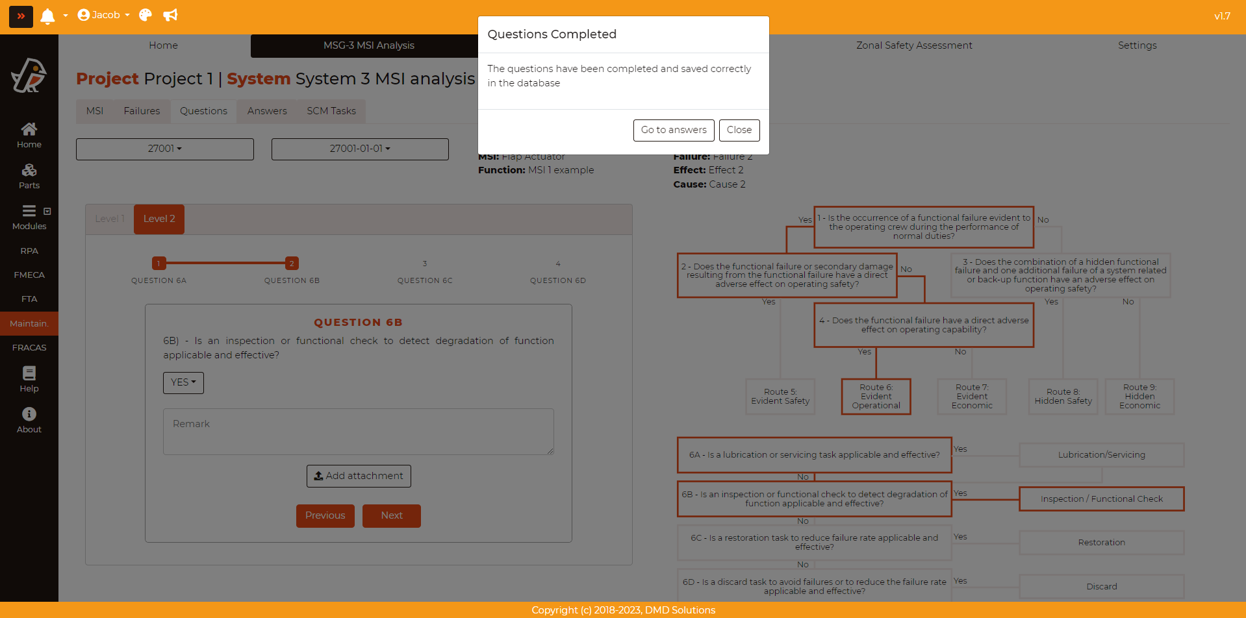Select the Level 2 tab

(159, 219)
